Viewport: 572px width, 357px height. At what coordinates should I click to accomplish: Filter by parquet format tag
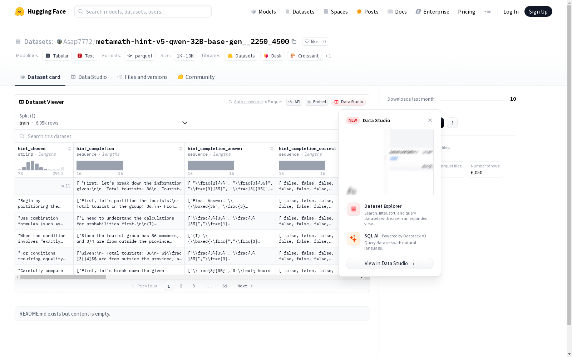click(140, 56)
